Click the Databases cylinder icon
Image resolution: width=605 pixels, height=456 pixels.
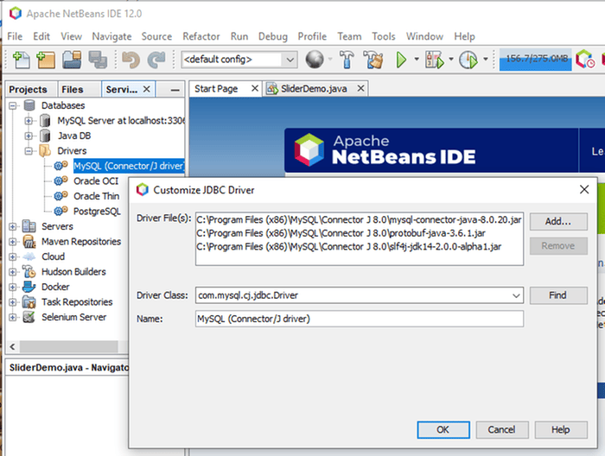tap(29, 105)
